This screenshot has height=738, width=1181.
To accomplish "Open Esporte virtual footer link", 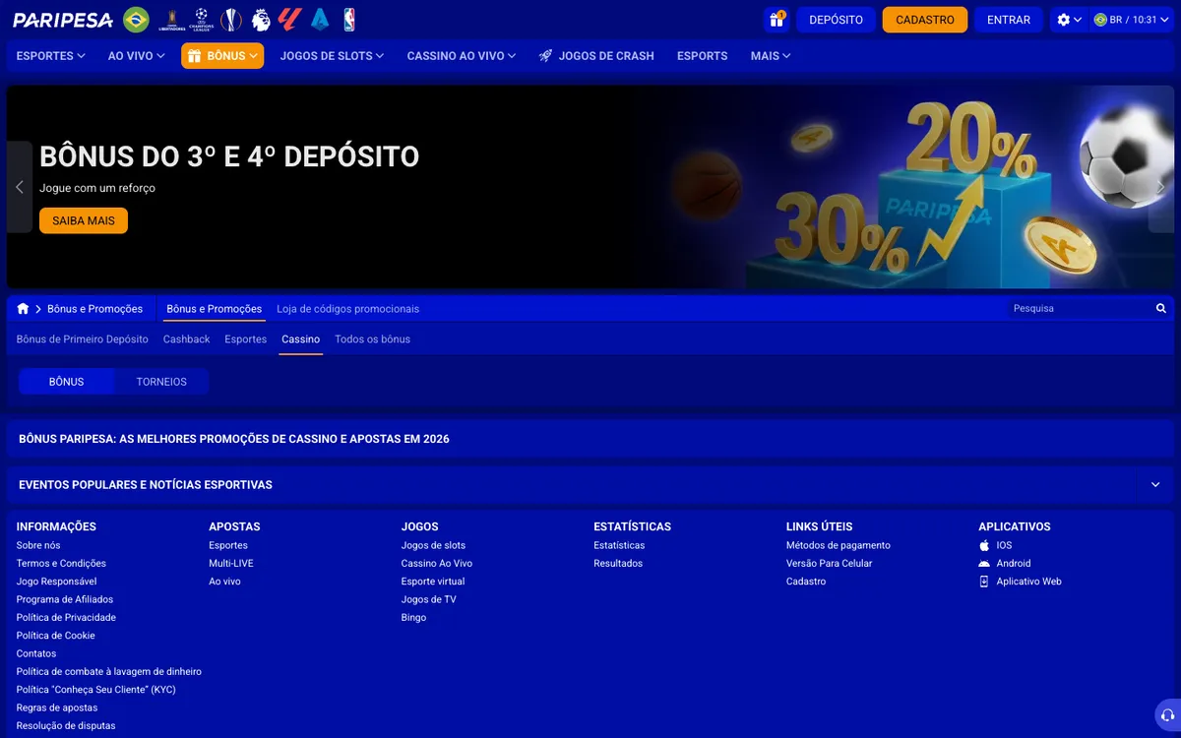I will coord(433,582).
